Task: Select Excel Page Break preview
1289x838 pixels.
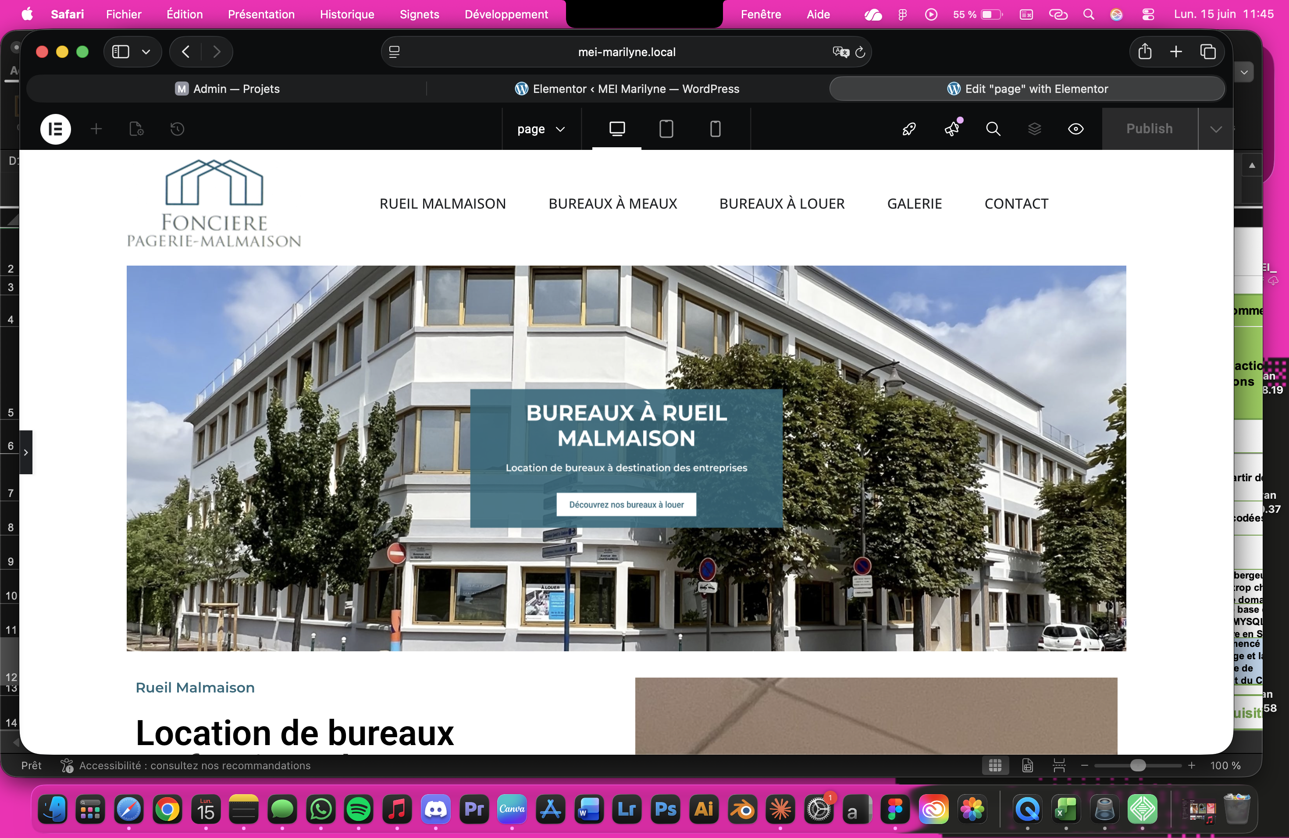Action: pyautogui.click(x=1059, y=765)
